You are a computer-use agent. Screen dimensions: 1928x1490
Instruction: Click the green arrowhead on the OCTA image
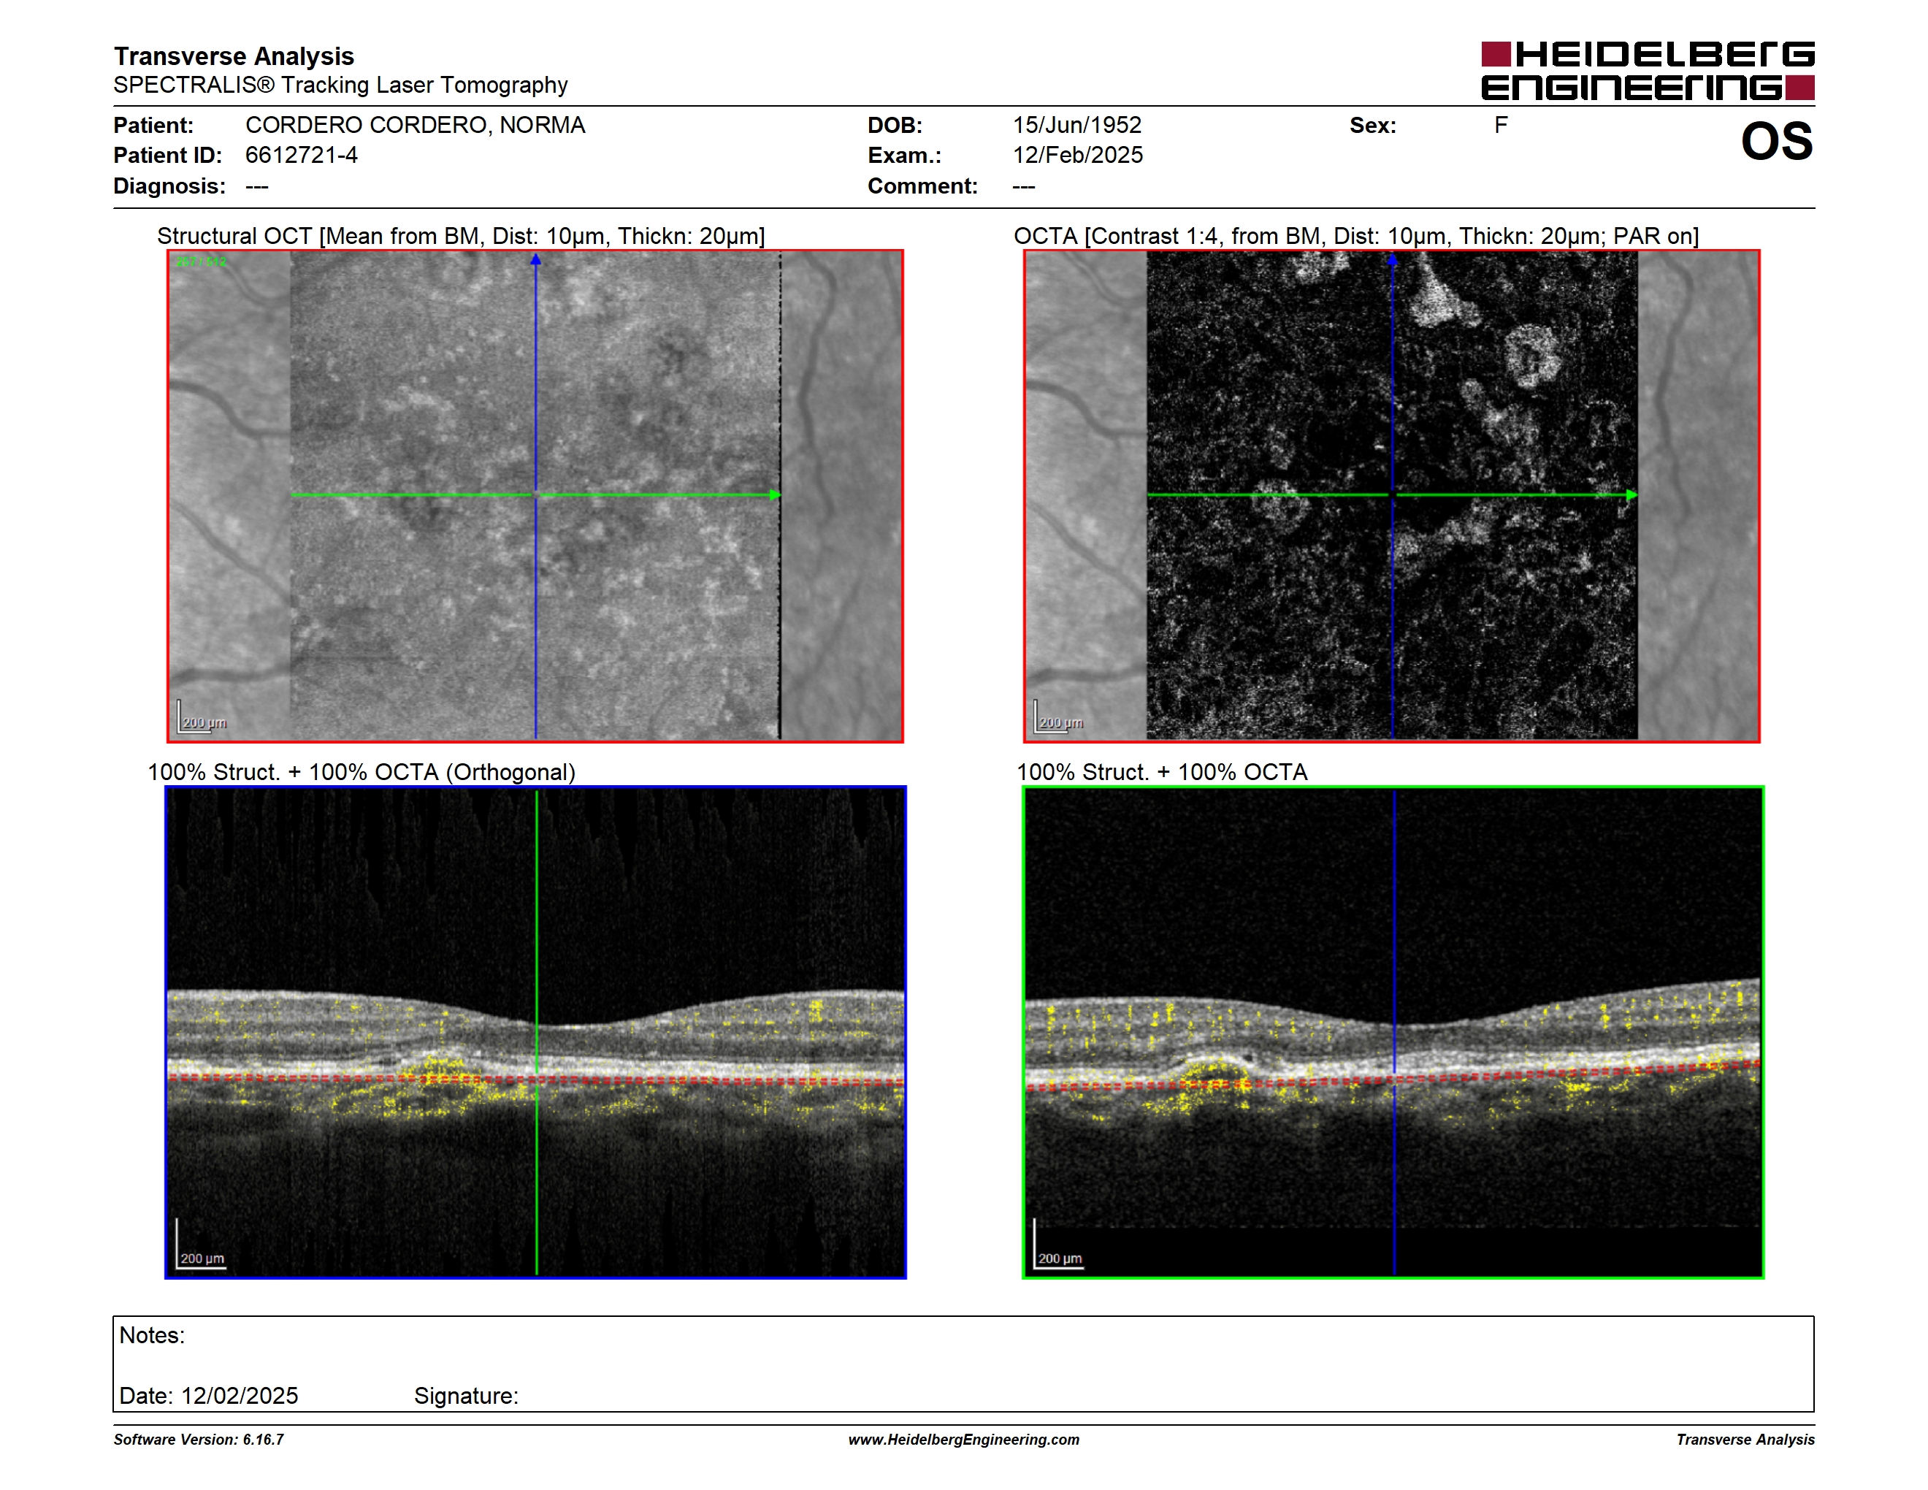(1631, 495)
